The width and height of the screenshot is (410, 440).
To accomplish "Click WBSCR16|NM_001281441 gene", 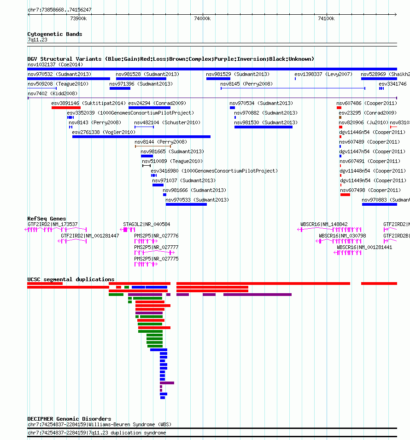I will coord(347,253).
